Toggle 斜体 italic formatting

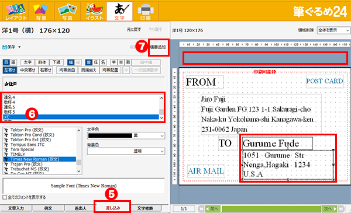click(42, 62)
